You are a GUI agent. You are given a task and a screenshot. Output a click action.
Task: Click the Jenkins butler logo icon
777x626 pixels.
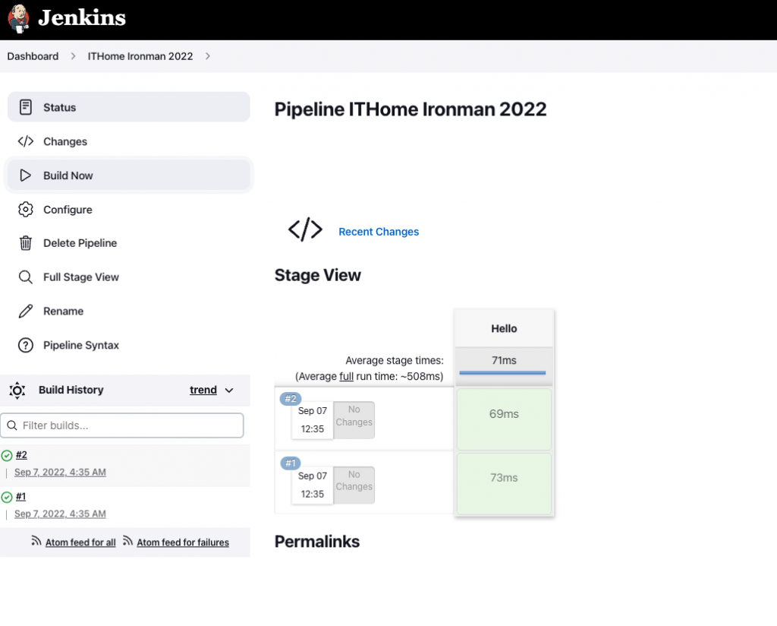pyautogui.click(x=19, y=19)
